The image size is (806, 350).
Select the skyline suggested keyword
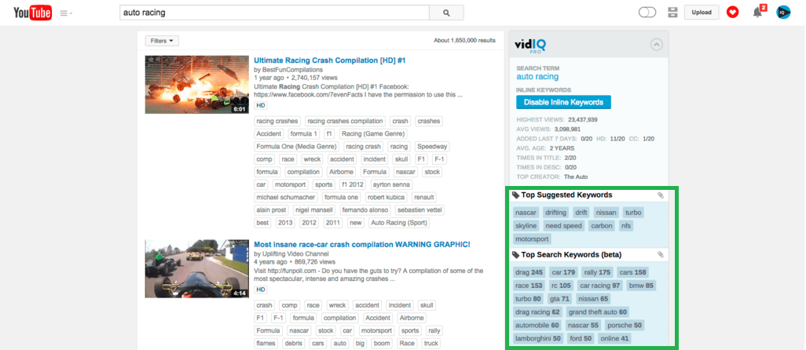pyautogui.click(x=526, y=226)
